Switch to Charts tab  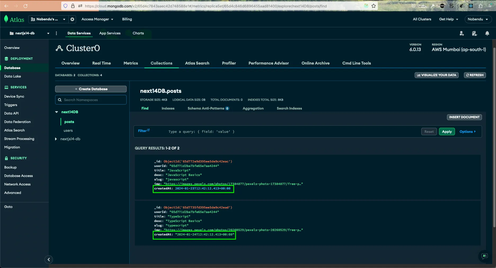(138, 33)
